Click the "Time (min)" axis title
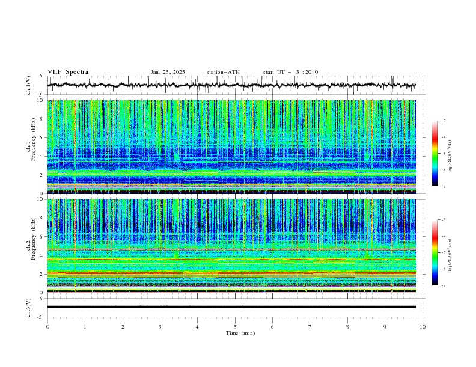476x367 pixels. point(240,333)
